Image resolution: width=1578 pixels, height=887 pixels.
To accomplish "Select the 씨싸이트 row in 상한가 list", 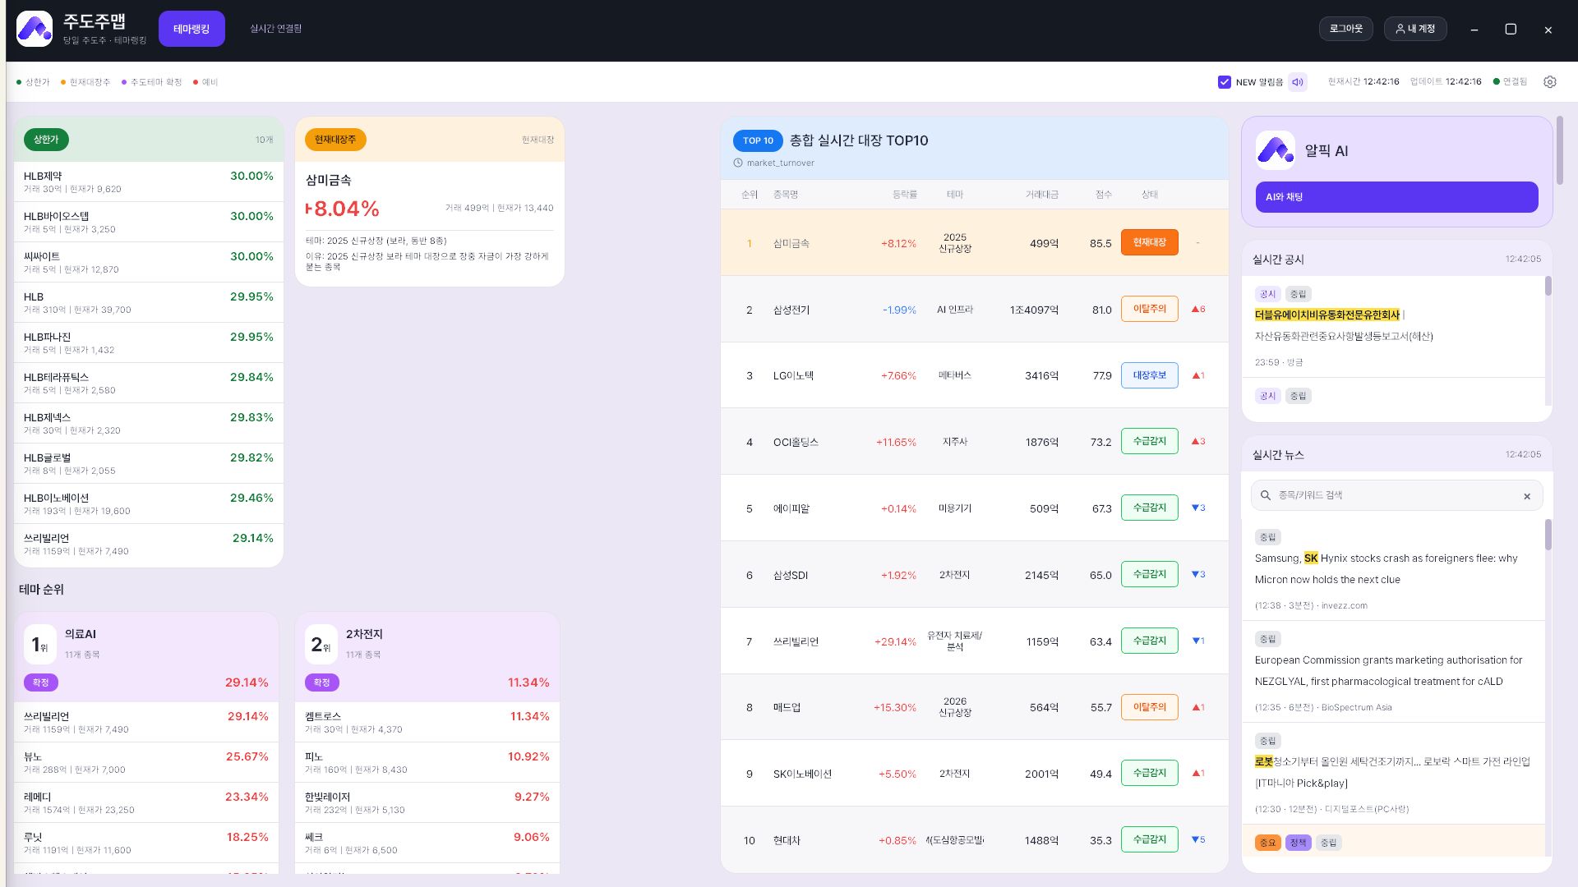I will point(149,262).
